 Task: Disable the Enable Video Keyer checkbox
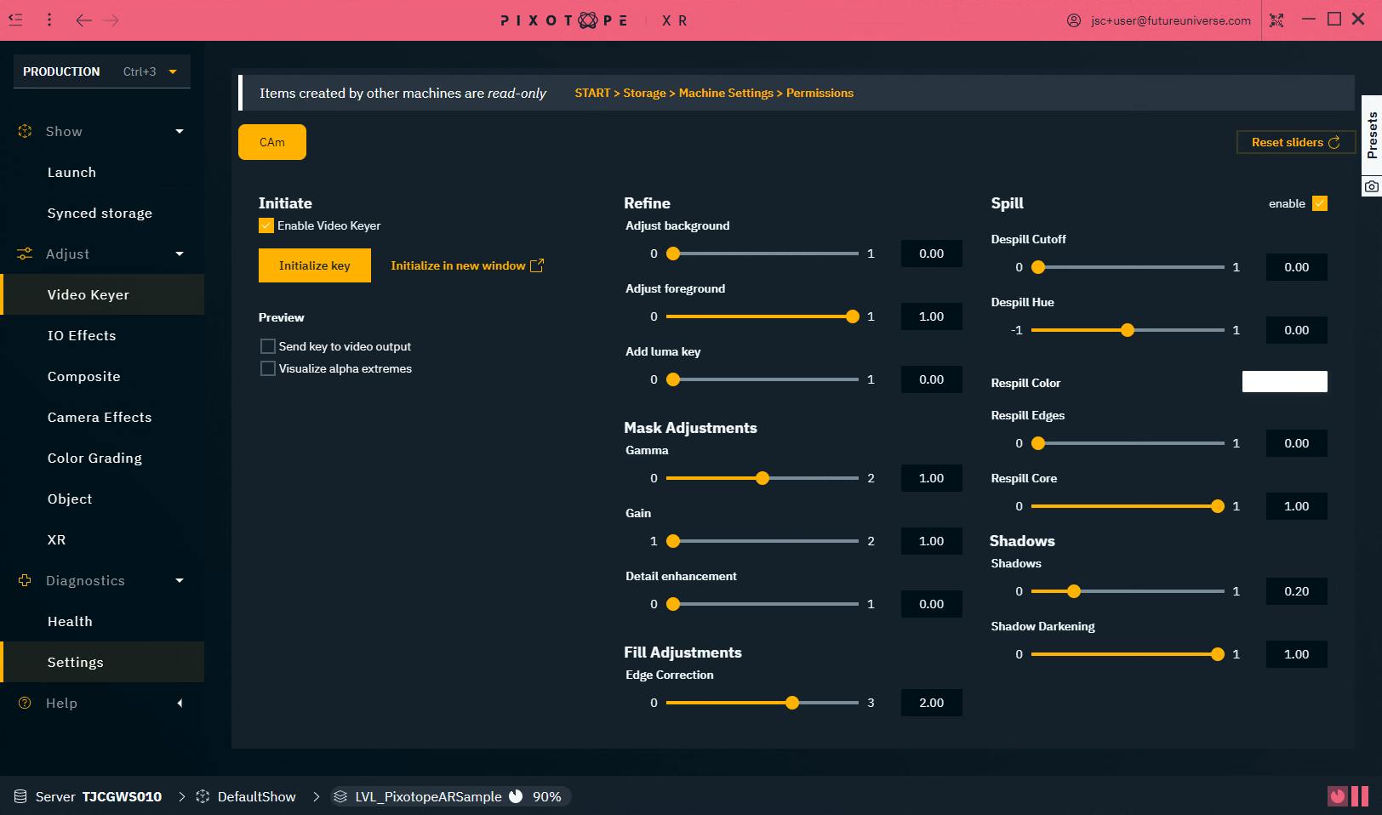pyautogui.click(x=266, y=225)
